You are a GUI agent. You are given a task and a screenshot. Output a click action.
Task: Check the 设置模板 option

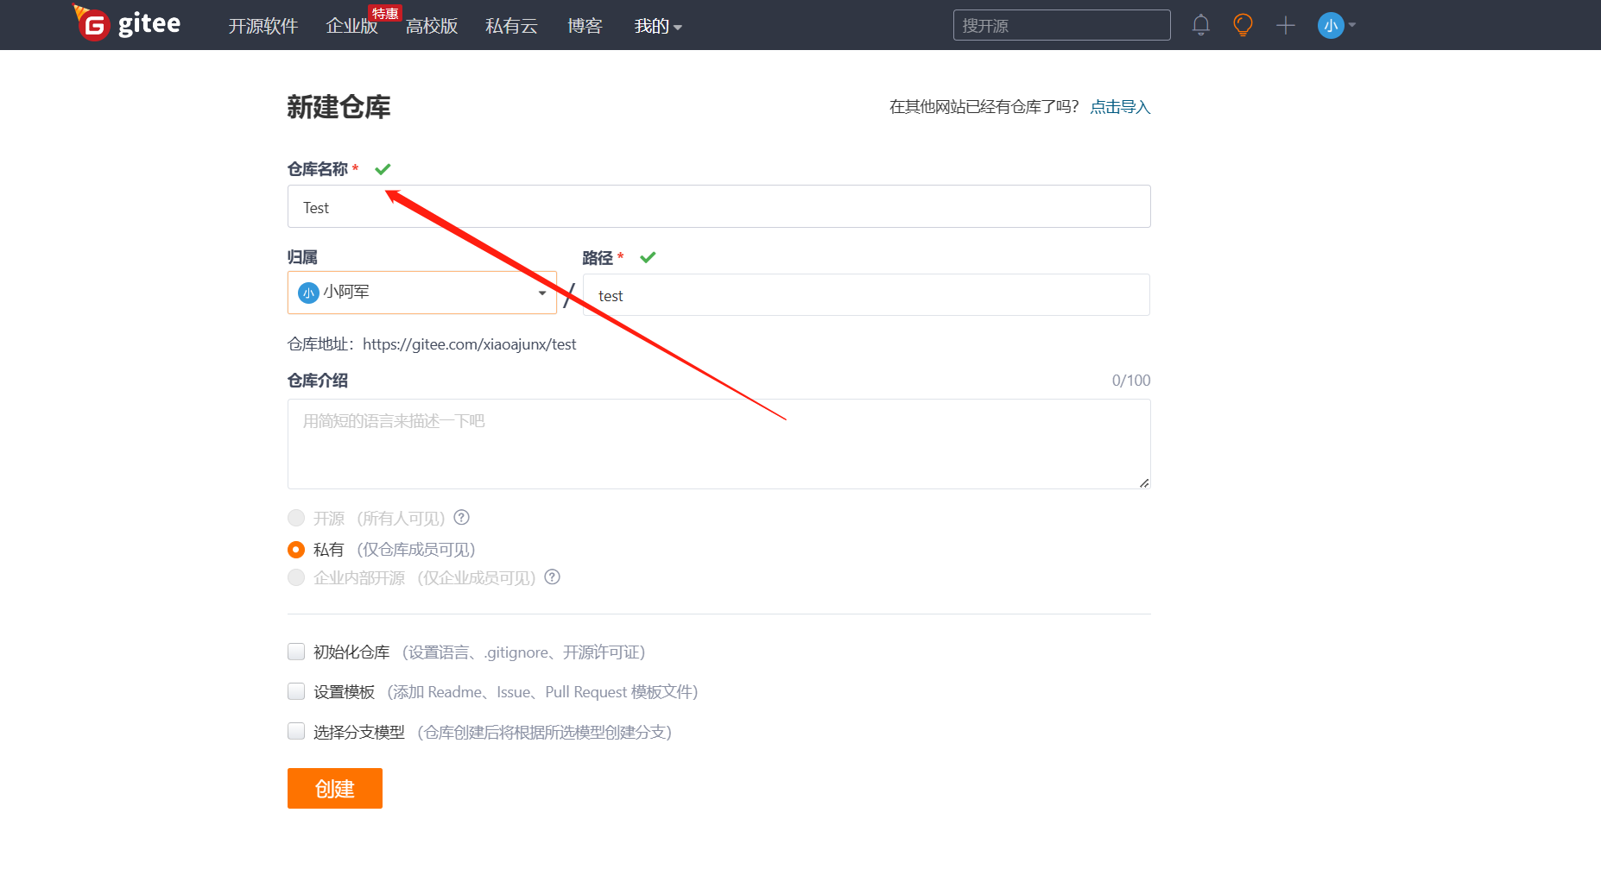[296, 691]
